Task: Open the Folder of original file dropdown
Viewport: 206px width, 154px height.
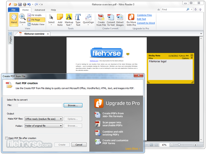Action: point(44,126)
